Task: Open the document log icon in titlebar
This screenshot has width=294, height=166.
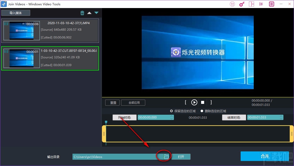Action: pyautogui.click(x=271, y=4)
